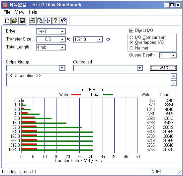Click the Read value 26019

click(x=168, y=127)
